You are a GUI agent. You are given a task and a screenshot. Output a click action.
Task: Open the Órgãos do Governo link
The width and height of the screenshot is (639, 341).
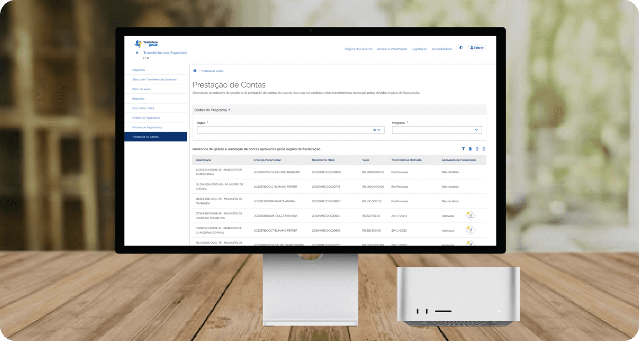359,49
